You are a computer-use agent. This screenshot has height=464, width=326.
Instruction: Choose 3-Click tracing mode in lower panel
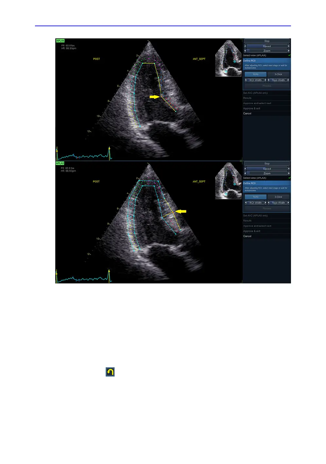(278, 197)
